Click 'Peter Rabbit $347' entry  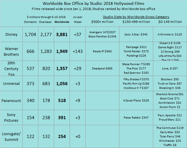[x=136, y=118]
